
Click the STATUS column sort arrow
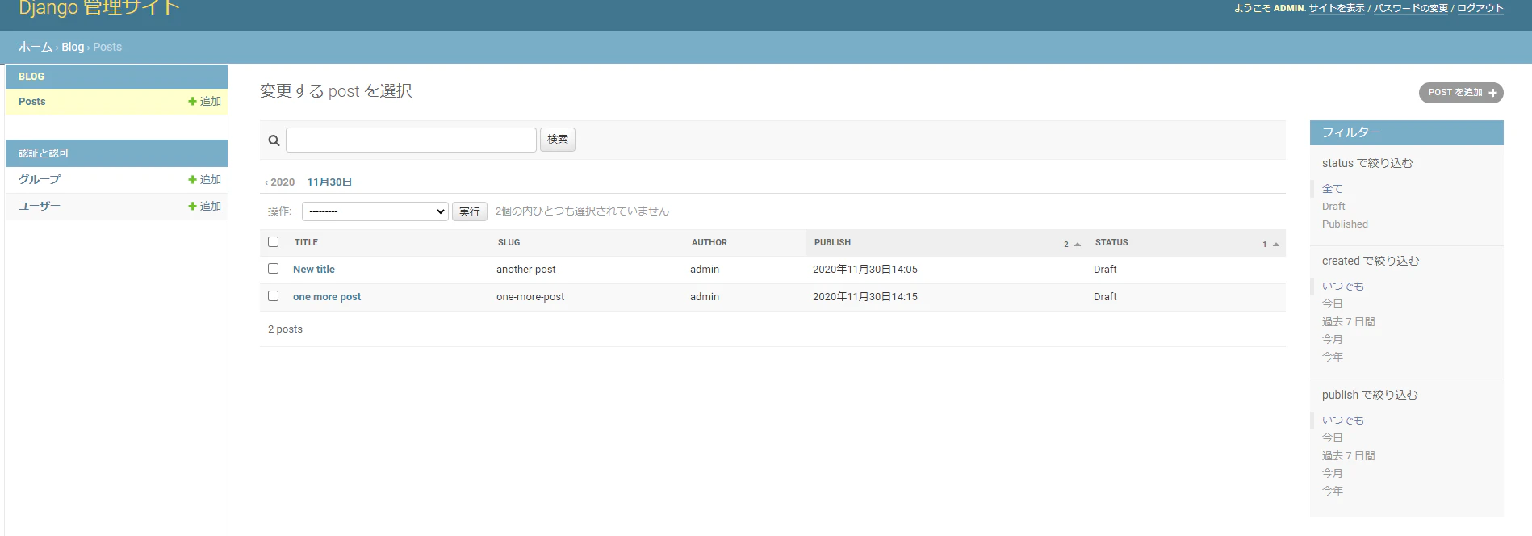point(1276,244)
